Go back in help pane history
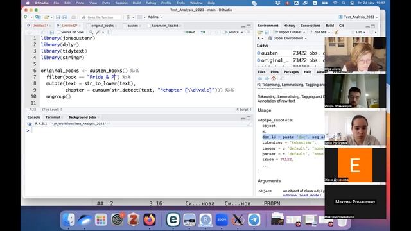This screenshot has width=411, height=231. [x=259, y=78]
